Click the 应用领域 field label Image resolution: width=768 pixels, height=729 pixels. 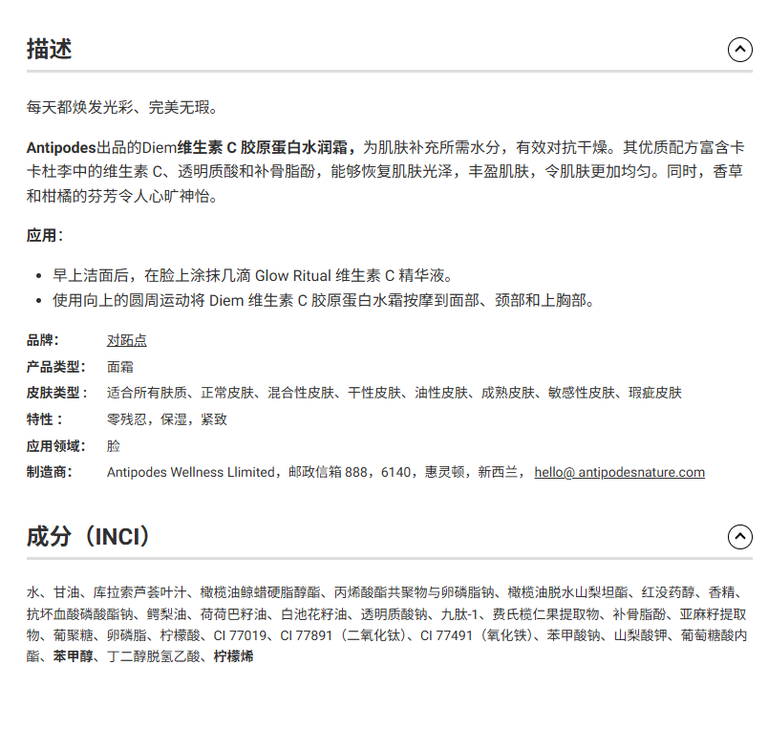[x=56, y=446]
